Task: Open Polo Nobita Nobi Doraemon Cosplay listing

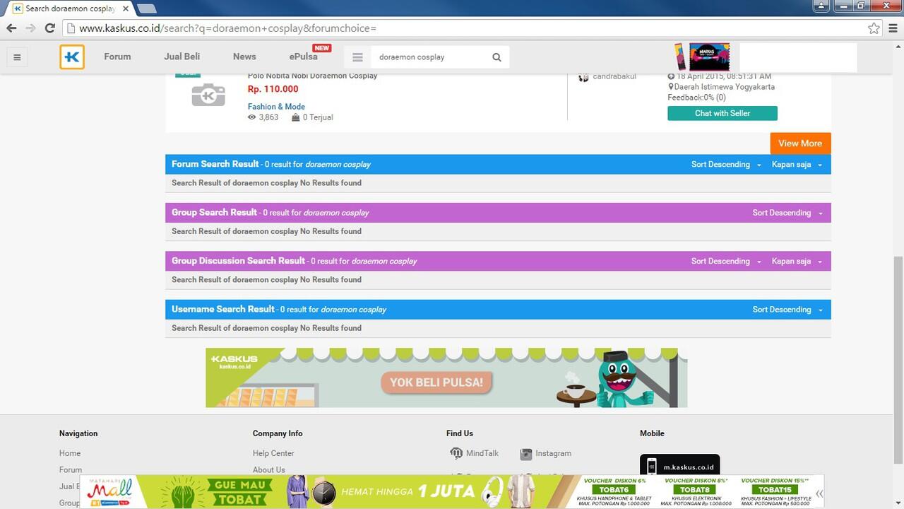Action: coord(312,76)
